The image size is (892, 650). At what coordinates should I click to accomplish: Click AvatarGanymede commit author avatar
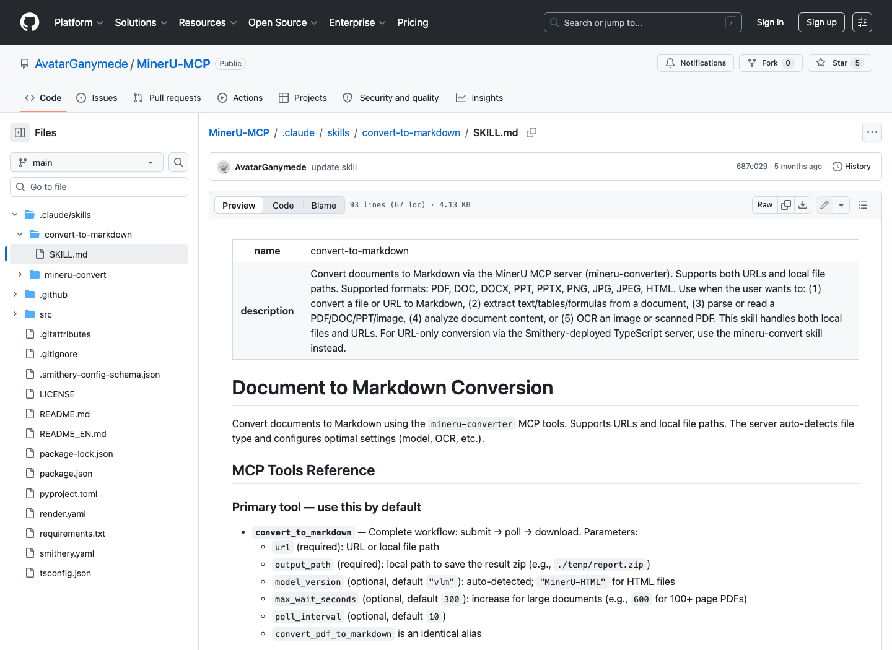(x=224, y=167)
